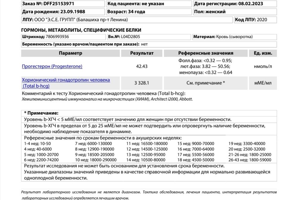Select the 14 нед: 10500-80000 range
The width and height of the screenshot is (298, 200).
pyautogui.click(x=146, y=160)
